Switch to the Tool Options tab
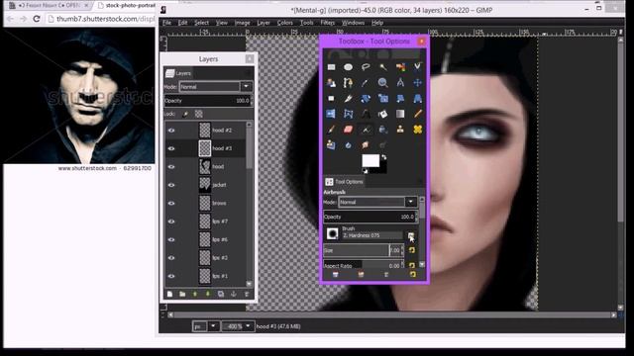The image size is (634, 356). (345, 182)
